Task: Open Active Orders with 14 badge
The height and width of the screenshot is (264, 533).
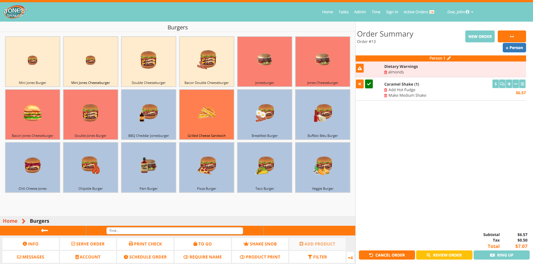Action: pyautogui.click(x=419, y=12)
